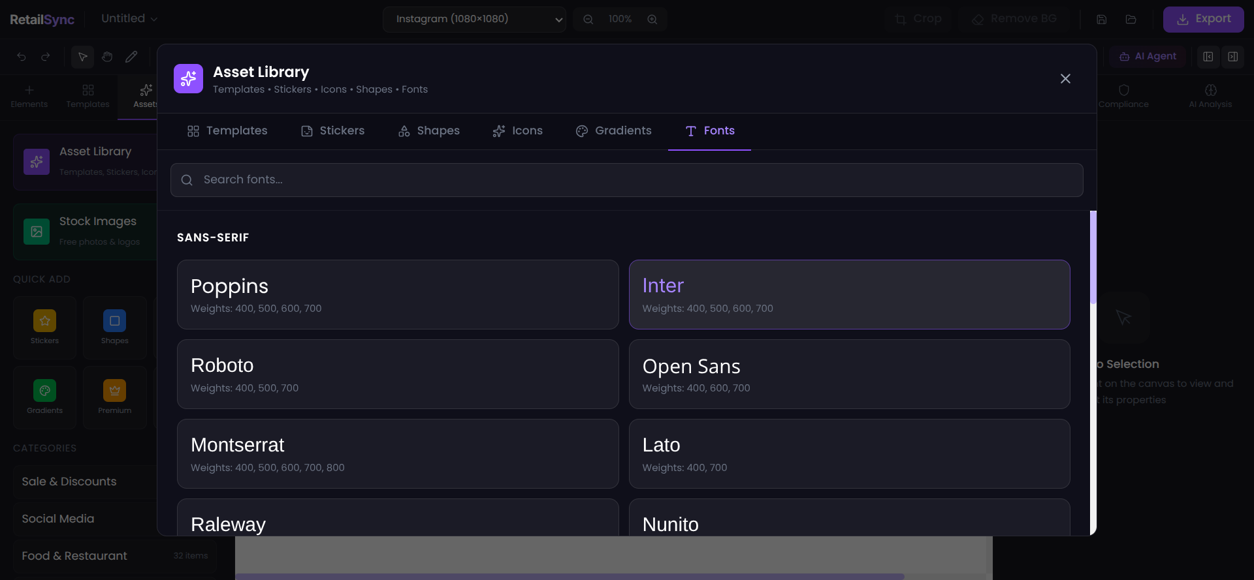1254x580 pixels.
Task: Open the Food & Restaurant category
Action: pyautogui.click(x=114, y=556)
